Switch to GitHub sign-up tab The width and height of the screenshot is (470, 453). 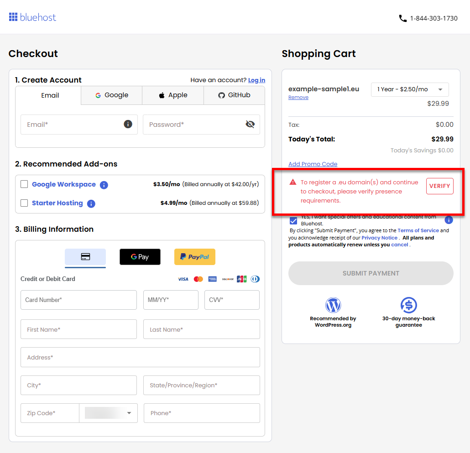click(x=234, y=95)
